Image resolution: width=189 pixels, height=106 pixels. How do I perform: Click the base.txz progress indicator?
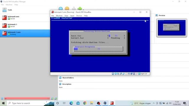click(116, 36)
